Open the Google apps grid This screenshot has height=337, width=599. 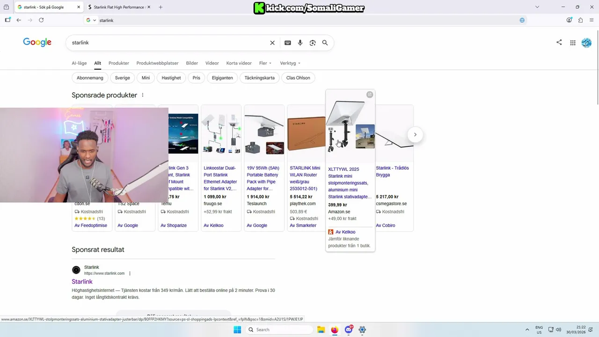[x=573, y=43]
